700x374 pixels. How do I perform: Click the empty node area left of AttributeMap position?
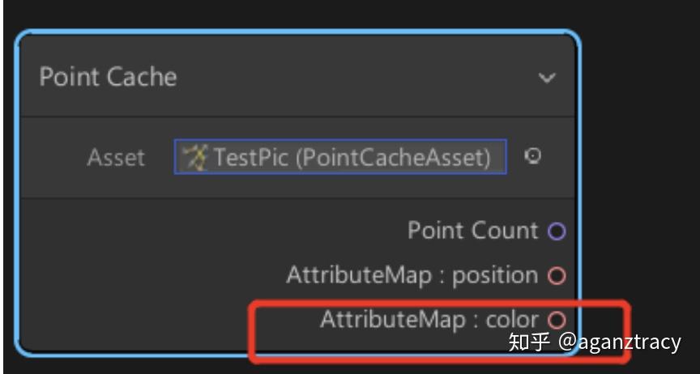(x=146, y=276)
